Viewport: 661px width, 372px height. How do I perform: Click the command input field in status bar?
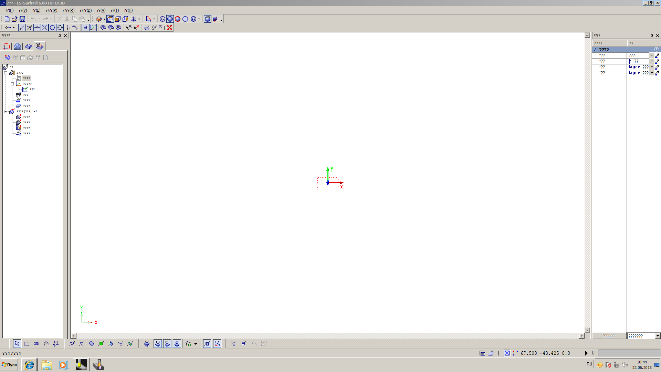[629, 353]
